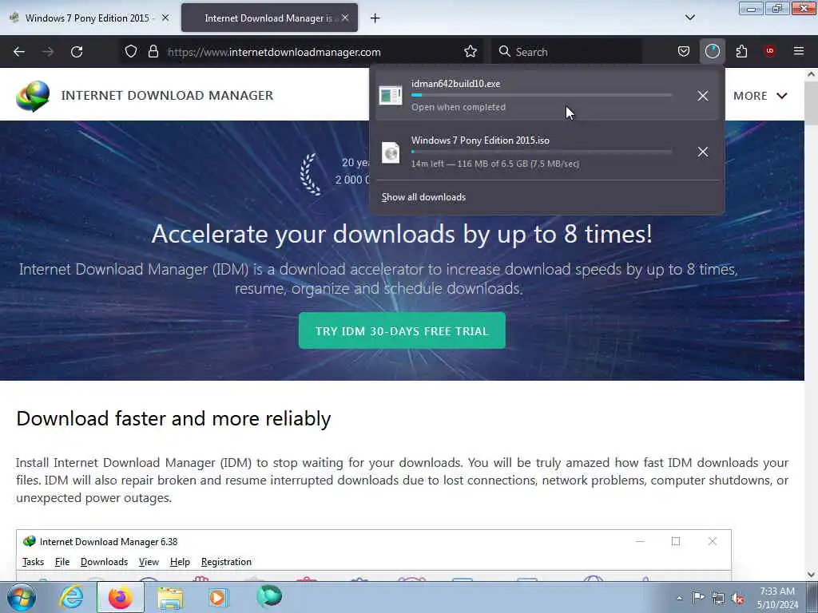Click the IDM globe logo

[32, 96]
